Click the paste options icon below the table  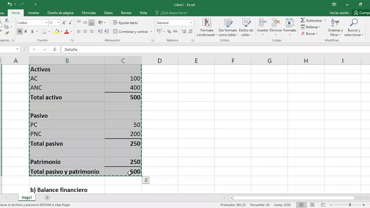[146, 180]
